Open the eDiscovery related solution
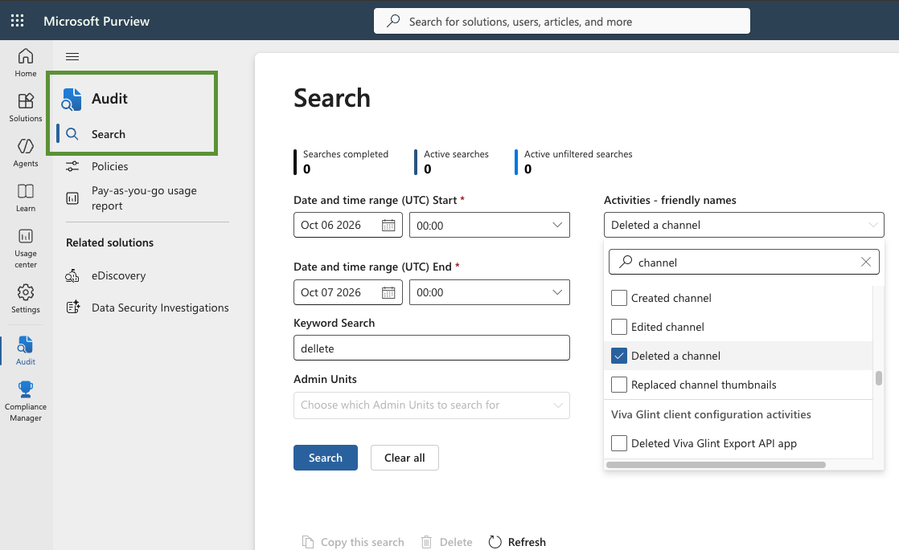 point(119,276)
